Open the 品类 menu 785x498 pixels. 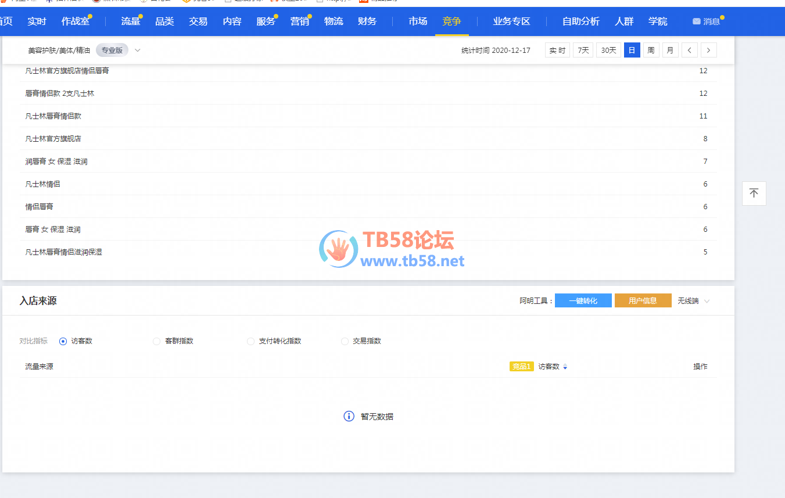click(x=164, y=22)
